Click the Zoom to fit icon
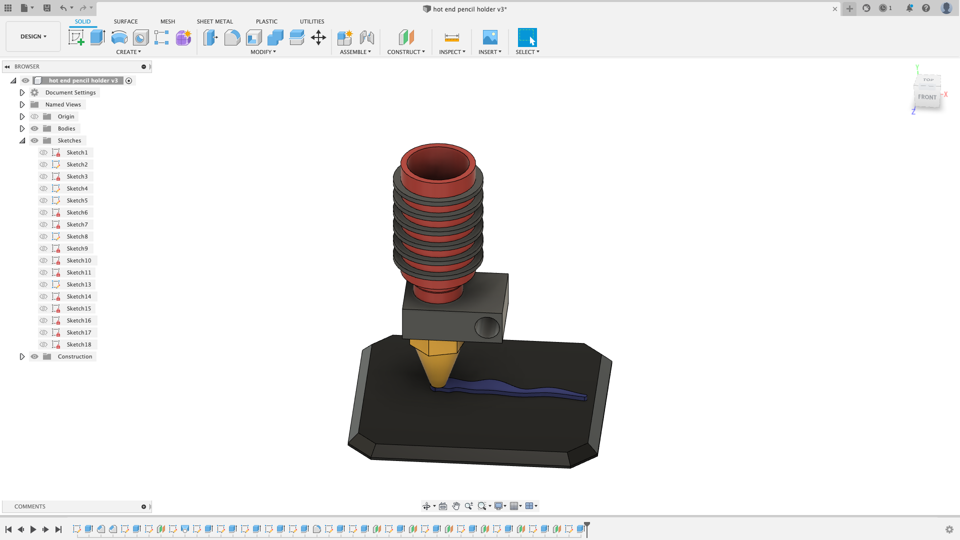 pos(482,506)
